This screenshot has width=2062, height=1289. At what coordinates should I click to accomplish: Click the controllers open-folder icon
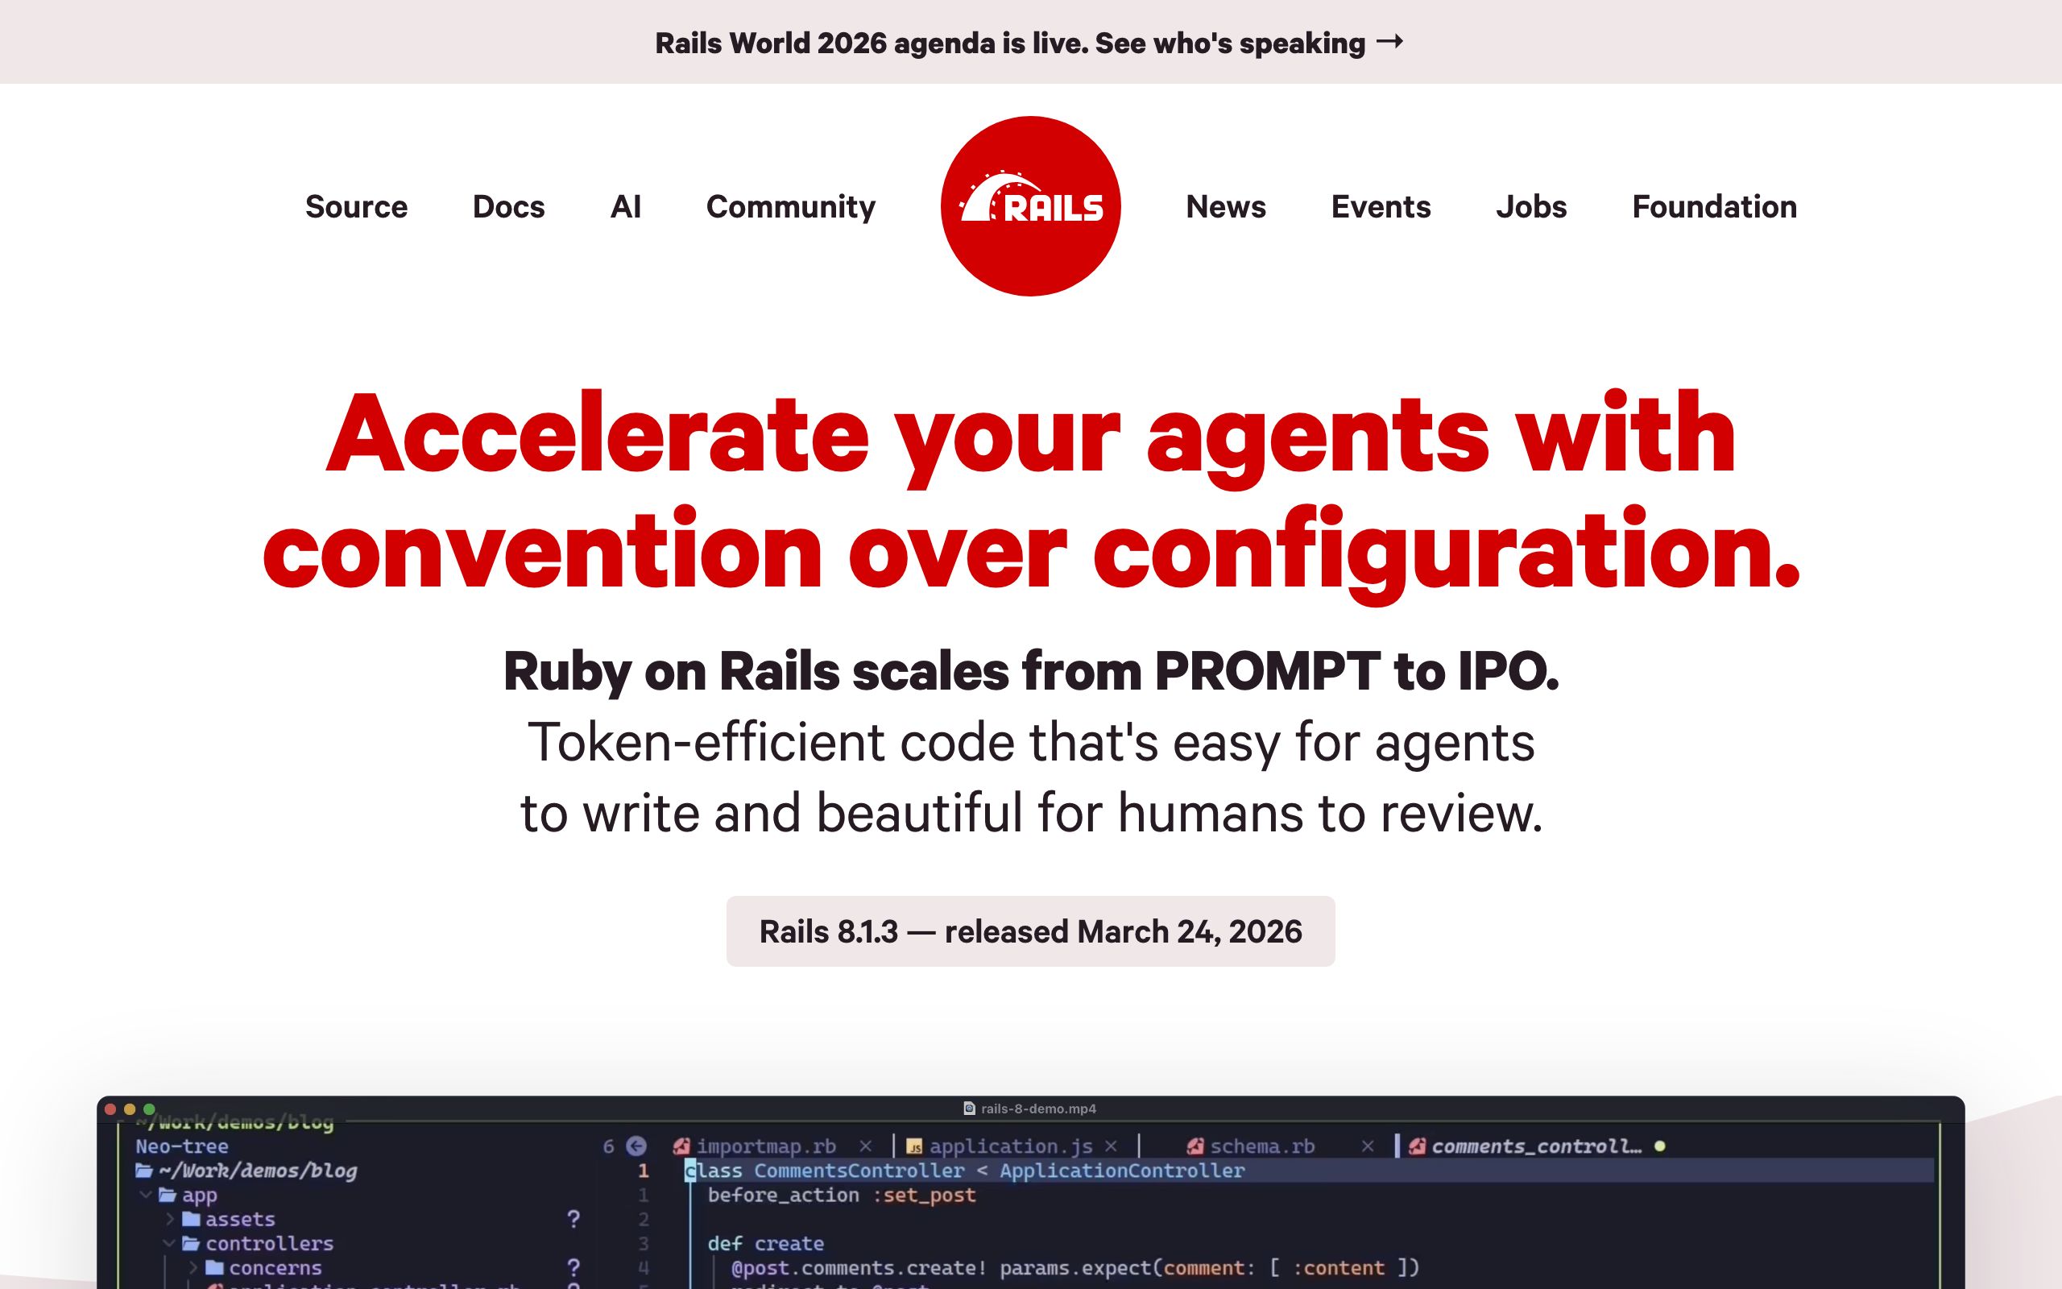pos(191,1243)
